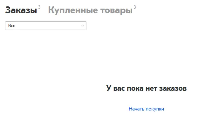Click the word товары in the grey tab

click(116, 11)
